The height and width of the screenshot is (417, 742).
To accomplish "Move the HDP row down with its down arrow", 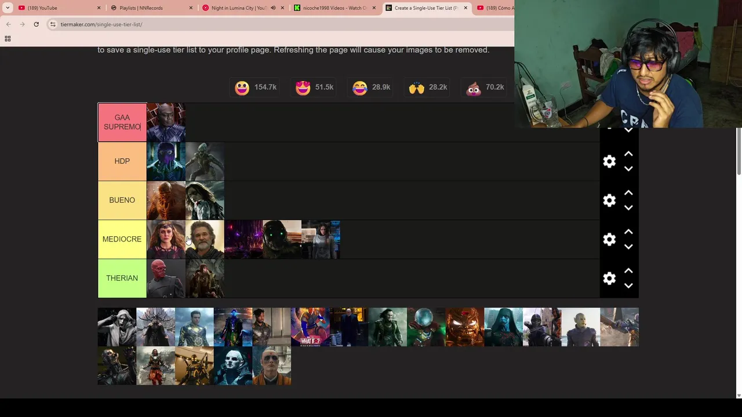I will (628, 169).
